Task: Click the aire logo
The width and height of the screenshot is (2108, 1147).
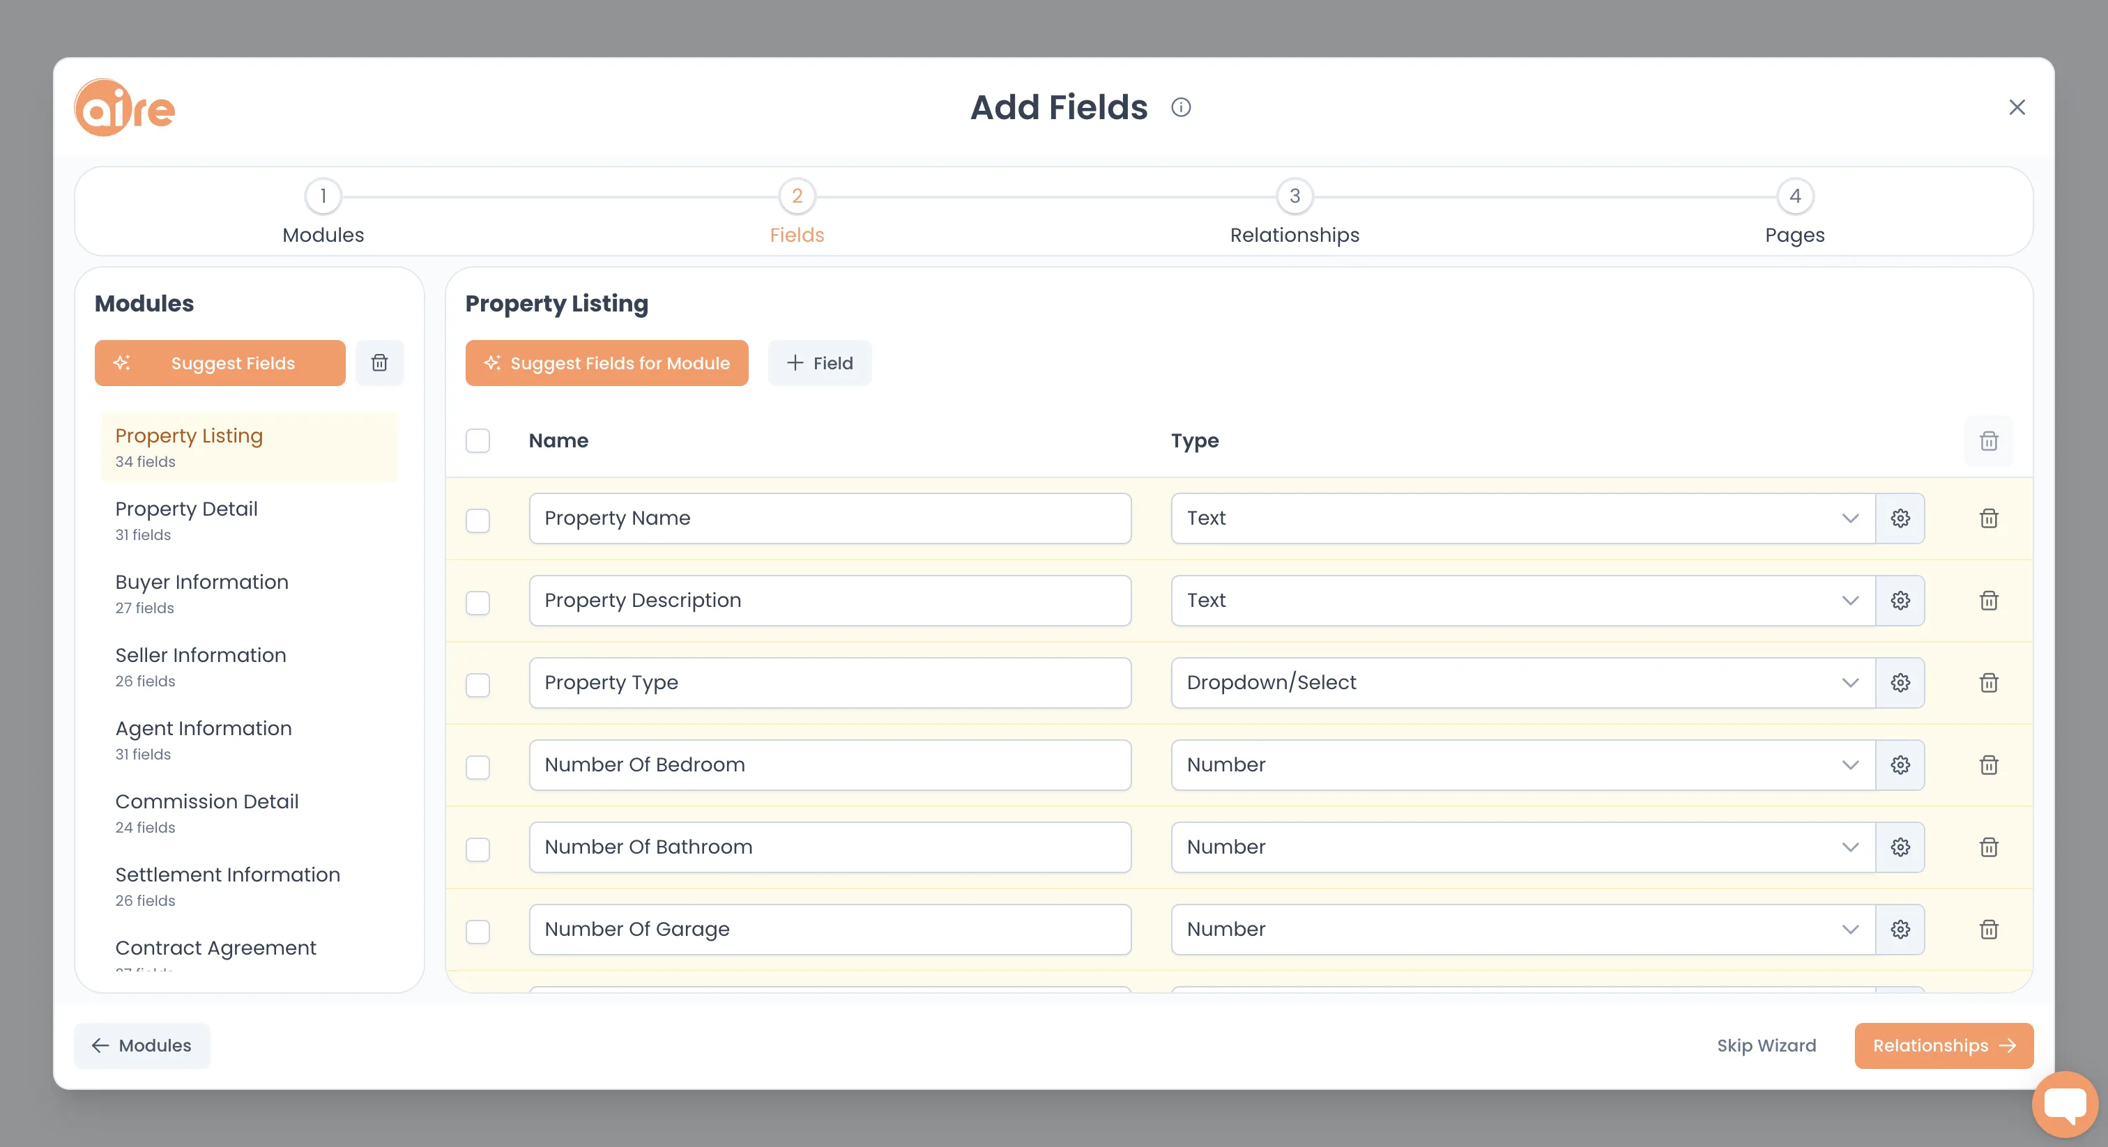Action: (x=124, y=107)
